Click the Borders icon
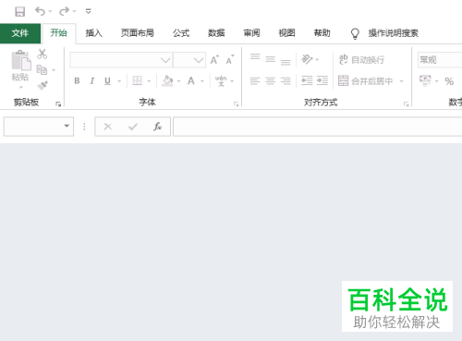462x341 pixels. click(137, 80)
